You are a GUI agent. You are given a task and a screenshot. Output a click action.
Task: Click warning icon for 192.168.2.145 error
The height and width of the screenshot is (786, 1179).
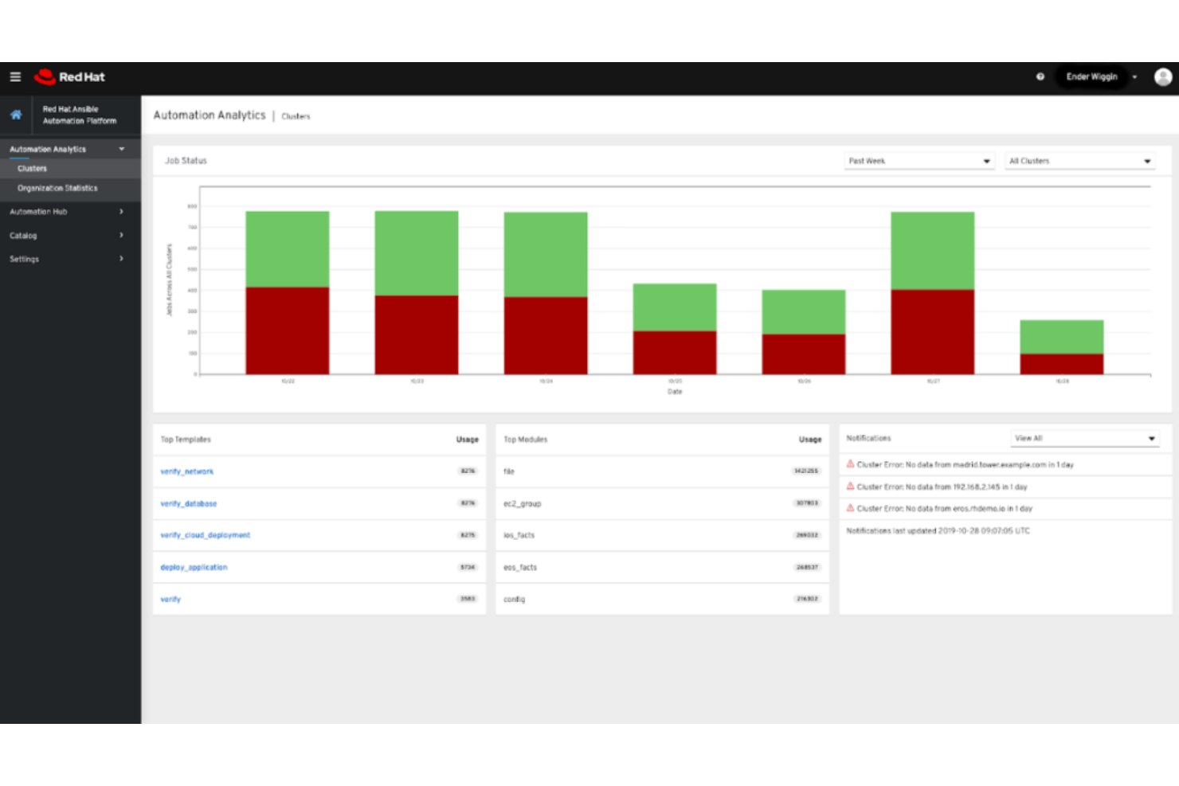pos(850,487)
